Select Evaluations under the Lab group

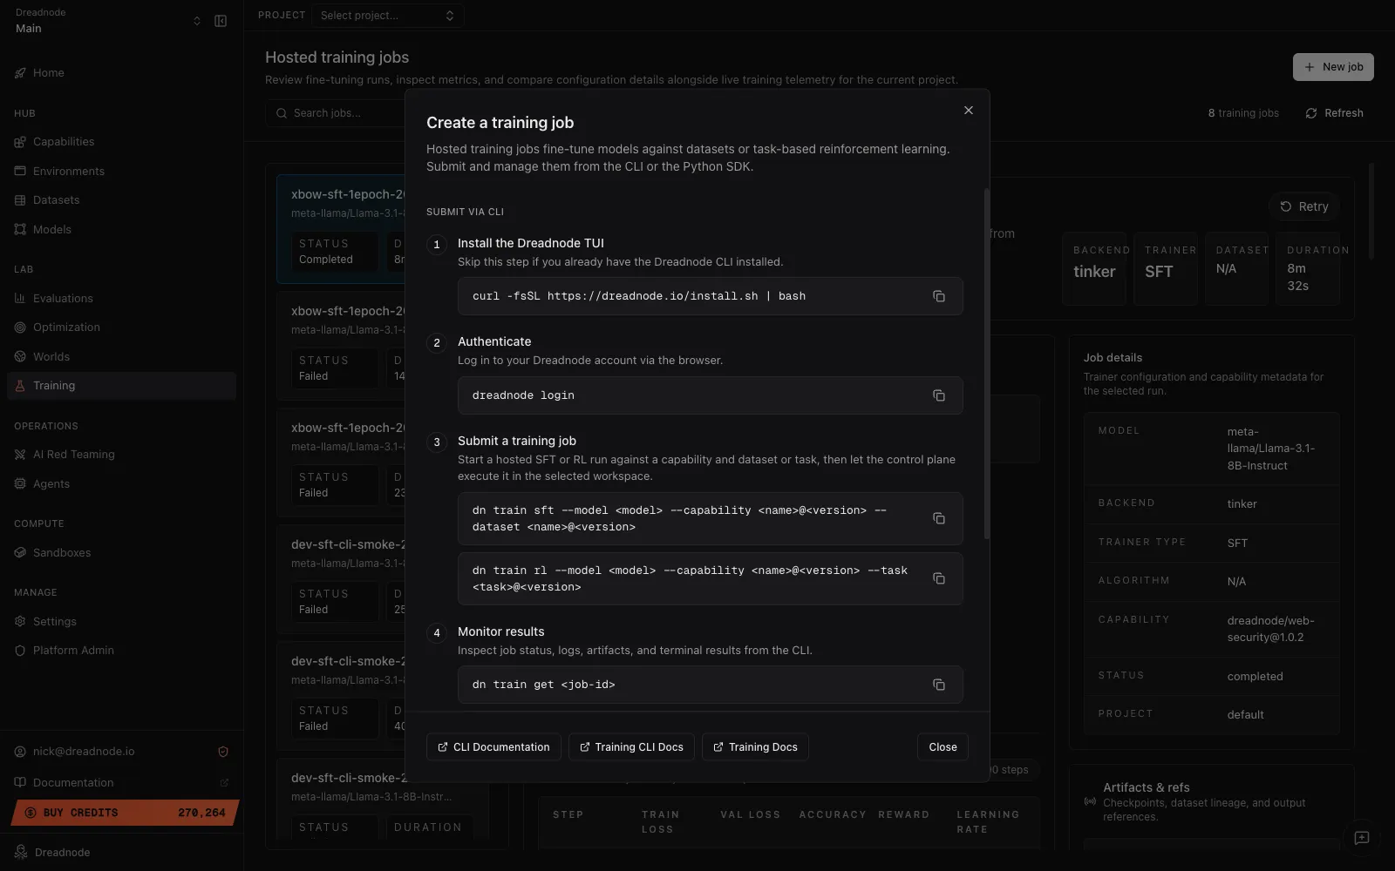pyautogui.click(x=62, y=298)
